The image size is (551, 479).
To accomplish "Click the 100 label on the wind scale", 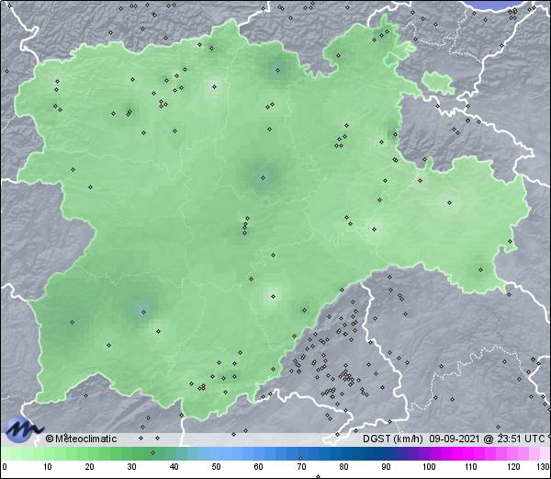I will click(x=429, y=467).
